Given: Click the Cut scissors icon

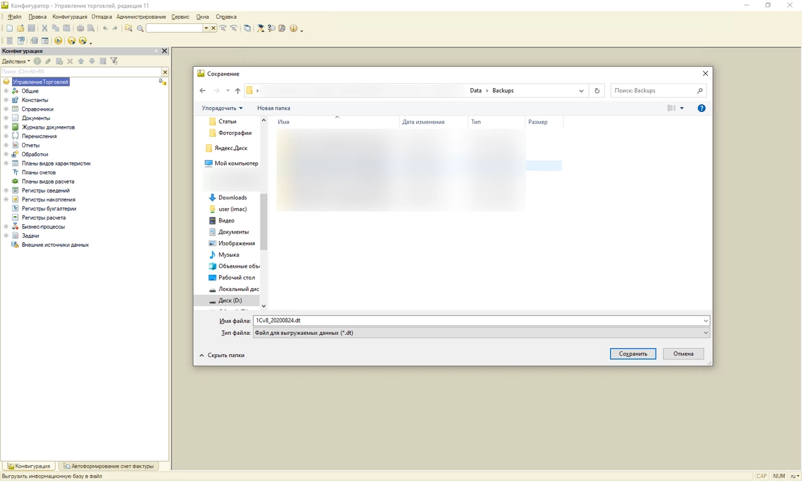Looking at the screenshot, I should [x=45, y=29].
